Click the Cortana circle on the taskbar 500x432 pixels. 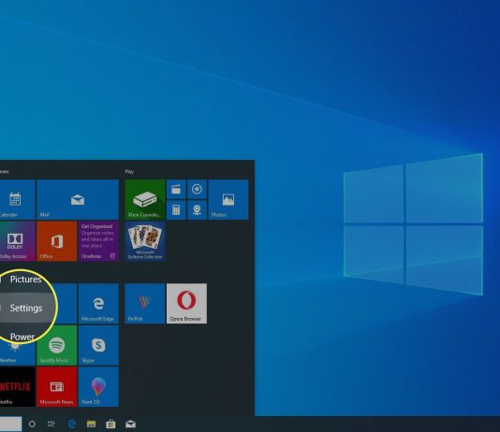(32, 424)
